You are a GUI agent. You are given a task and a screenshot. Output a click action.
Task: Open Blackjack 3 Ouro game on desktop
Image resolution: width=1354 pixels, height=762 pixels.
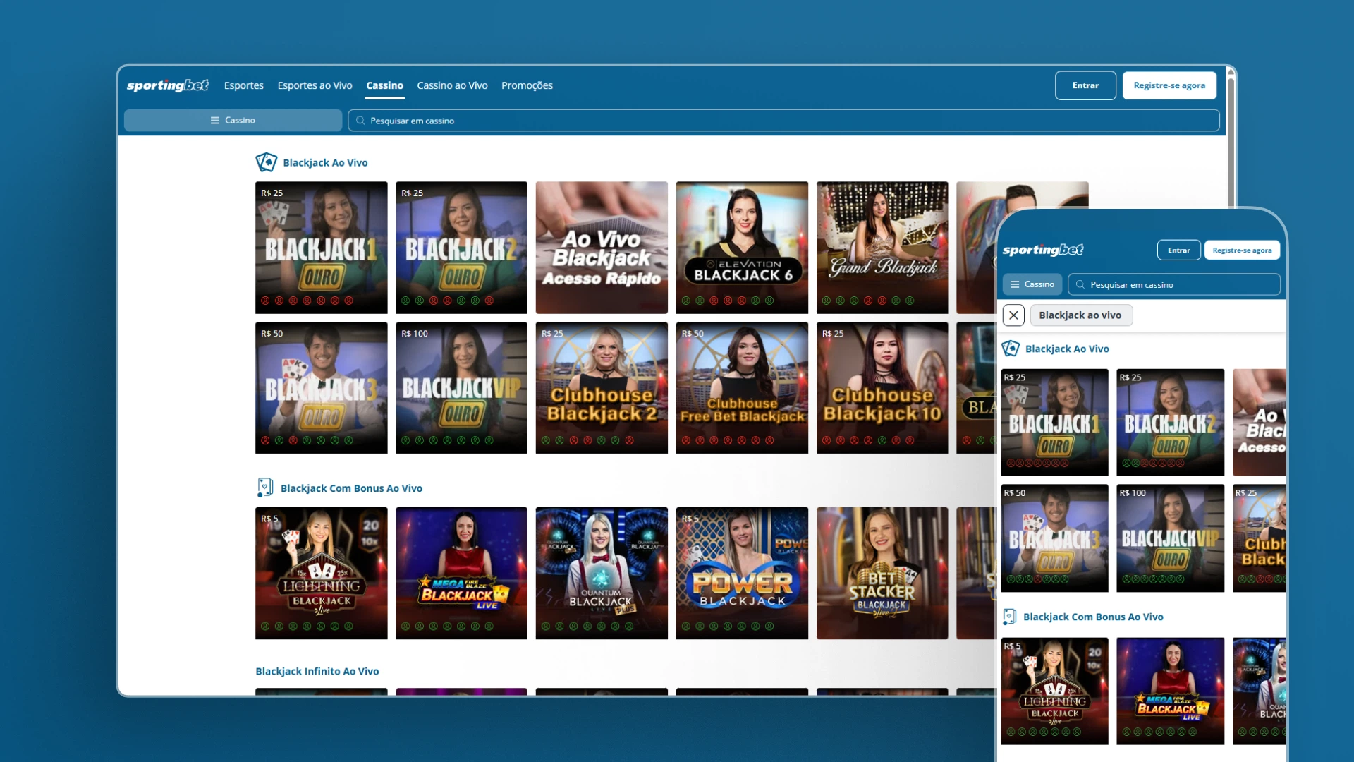(x=321, y=388)
